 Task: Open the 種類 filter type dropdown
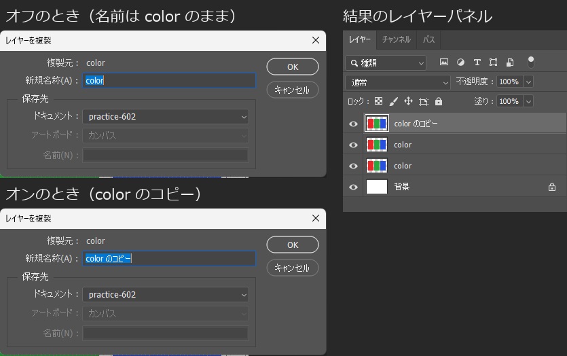coord(386,63)
